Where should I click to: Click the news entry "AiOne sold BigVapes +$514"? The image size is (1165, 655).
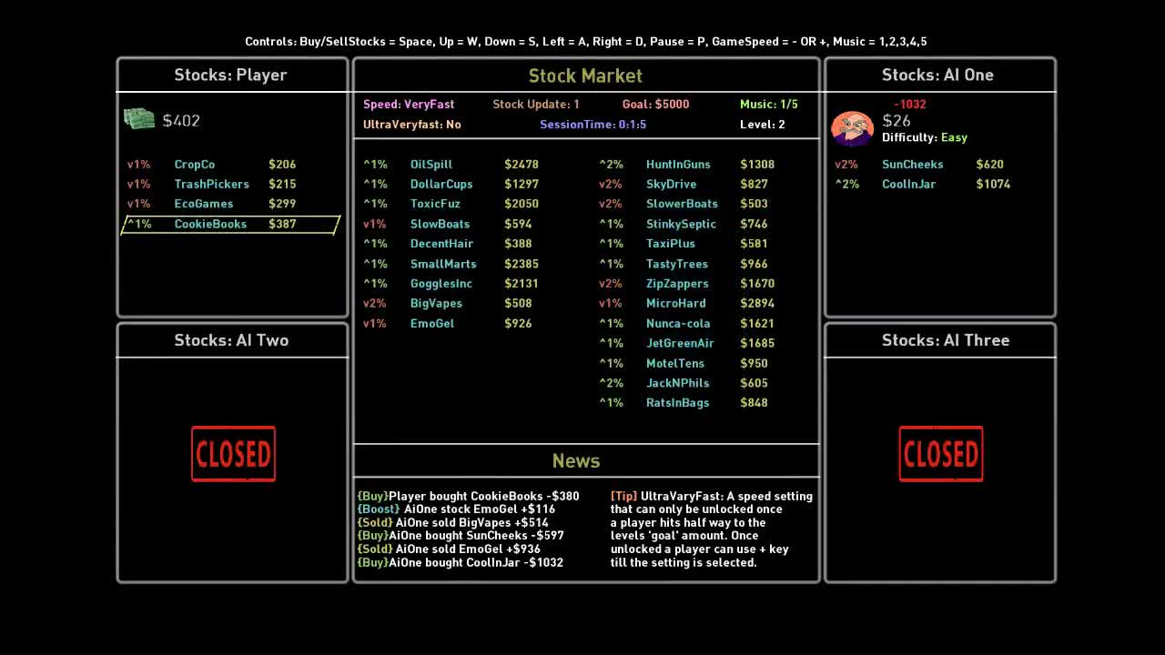pos(453,523)
